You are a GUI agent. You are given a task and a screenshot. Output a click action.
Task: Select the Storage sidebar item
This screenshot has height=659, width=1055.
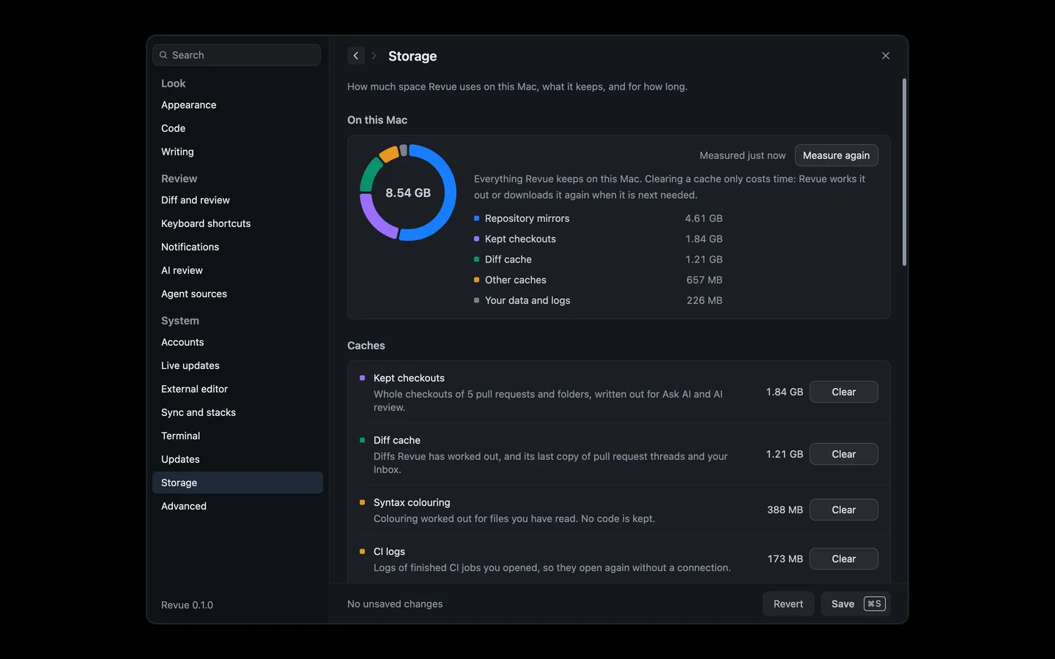(x=237, y=483)
